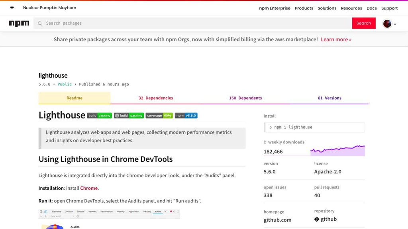This screenshot has height=229, width=408.
Task: Open the npm Enterprise menu
Action: pos(275,8)
